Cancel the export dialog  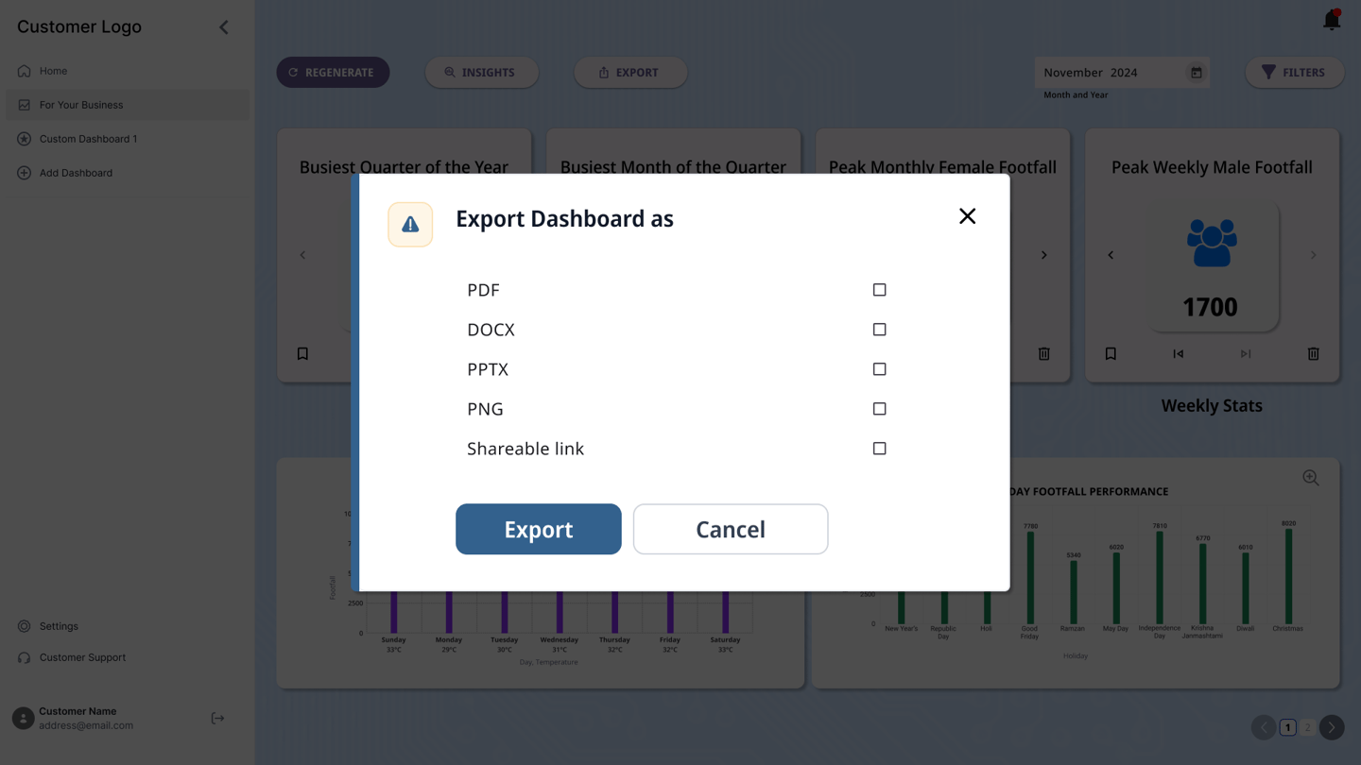click(730, 529)
